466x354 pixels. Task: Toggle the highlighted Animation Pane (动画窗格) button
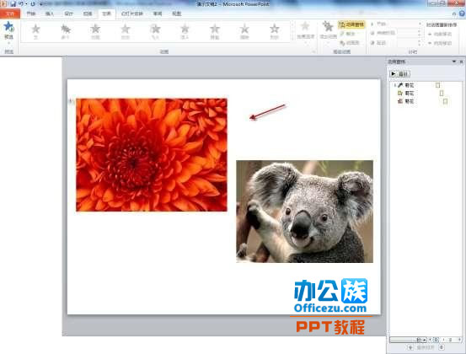coord(351,24)
